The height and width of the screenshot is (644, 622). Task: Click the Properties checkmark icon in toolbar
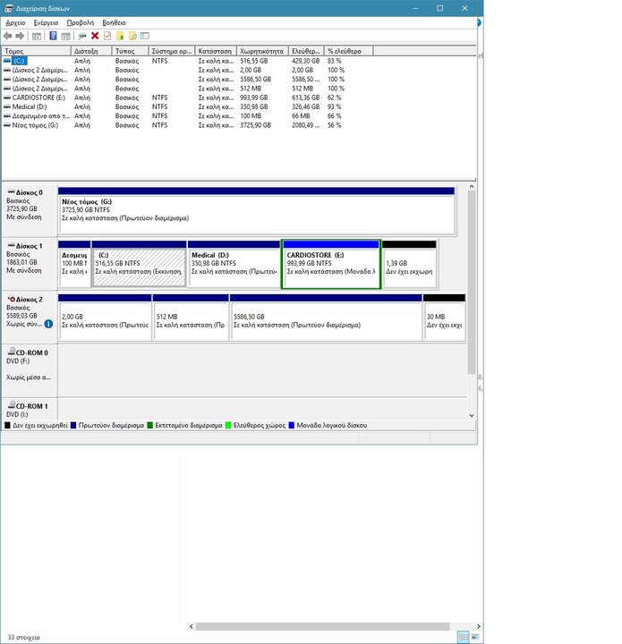[x=107, y=36]
